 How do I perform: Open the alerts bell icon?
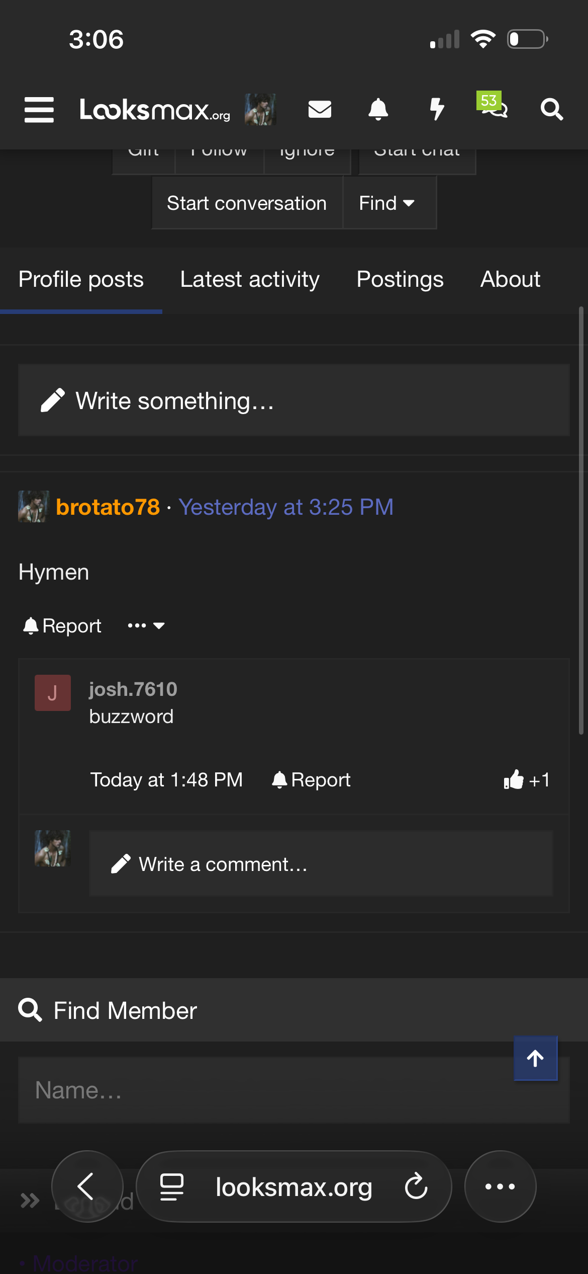378,109
